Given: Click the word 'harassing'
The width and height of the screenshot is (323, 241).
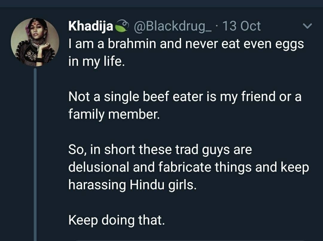Looking at the screenshot, I should tap(97, 185).
